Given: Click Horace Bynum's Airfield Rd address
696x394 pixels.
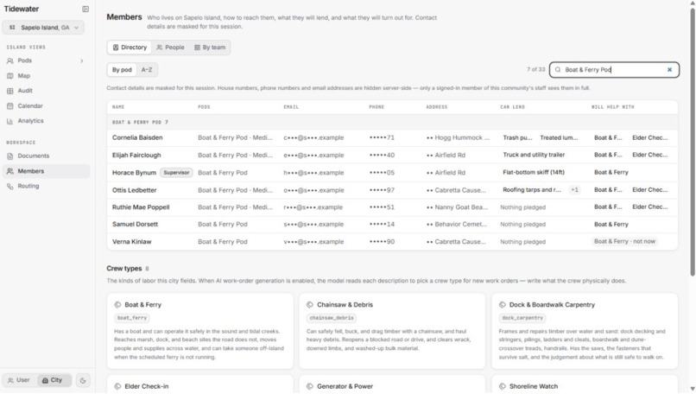Looking at the screenshot, I should (446, 173).
